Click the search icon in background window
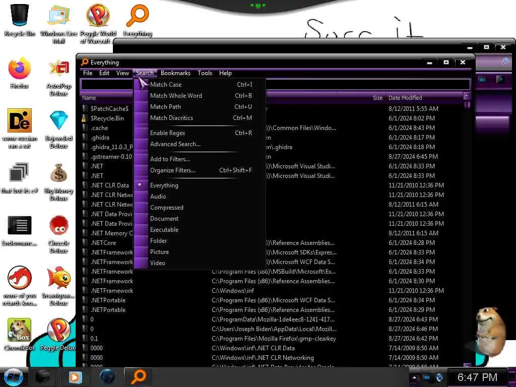The height and width of the screenshot is (387, 516). (505, 61)
